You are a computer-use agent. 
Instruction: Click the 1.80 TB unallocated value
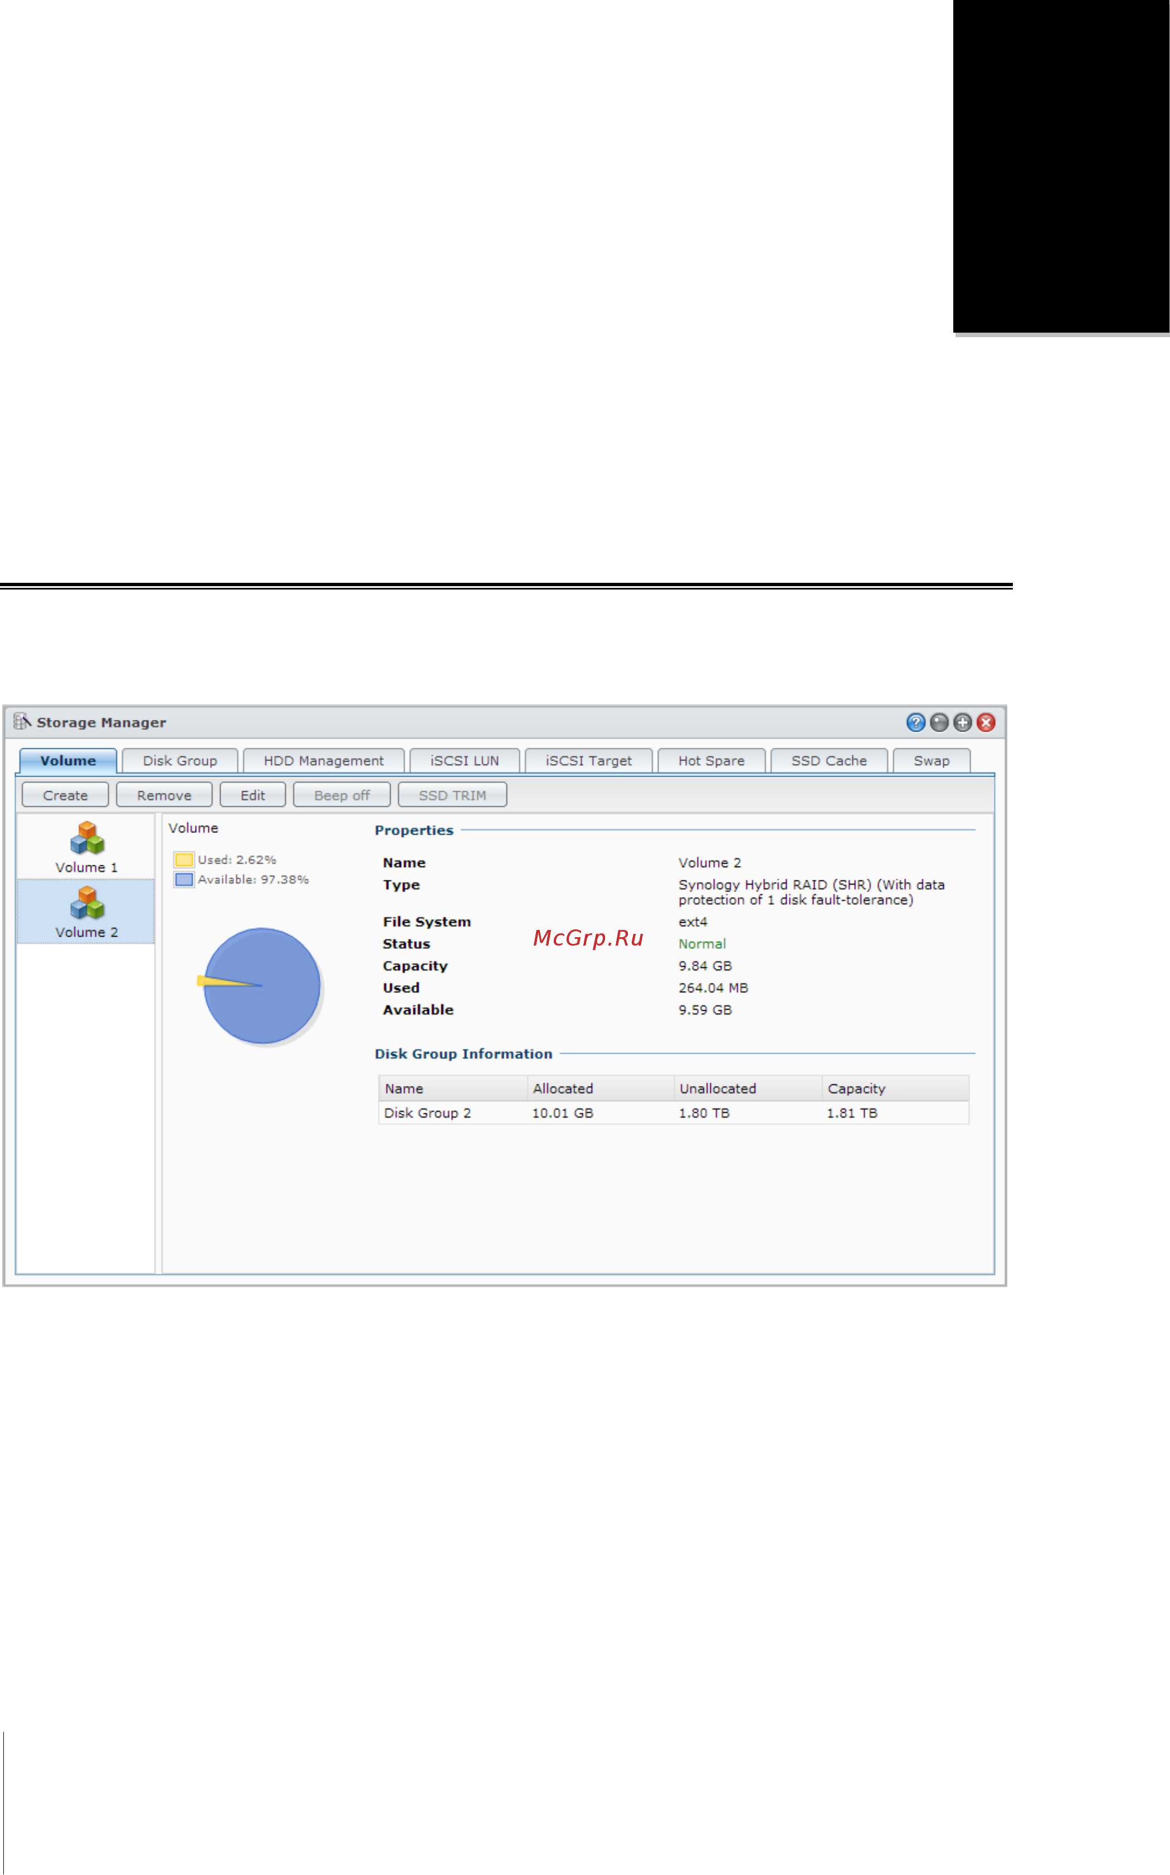pyautogui.click(x=704, y=1113)
